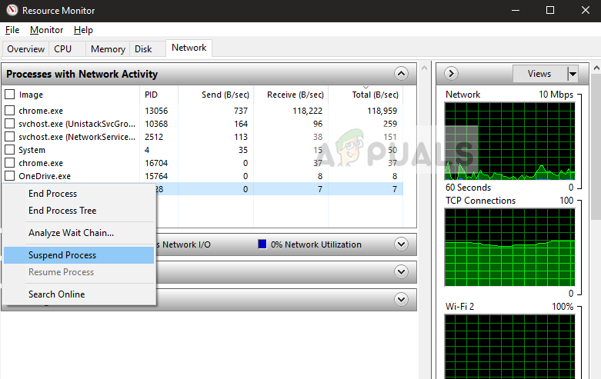Viewport: 601px width, 379px height.
Task: Click scroll-up arrow of the graph pane scrollbar
Action: (596, 68)
